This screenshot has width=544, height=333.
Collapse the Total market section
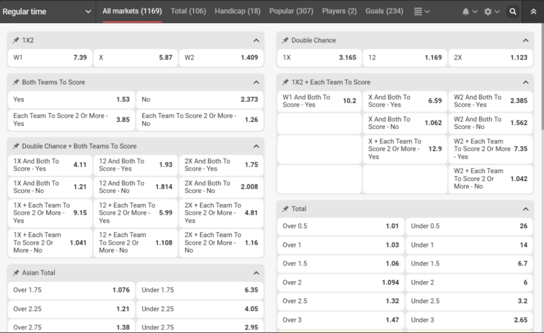pos(526,209)
